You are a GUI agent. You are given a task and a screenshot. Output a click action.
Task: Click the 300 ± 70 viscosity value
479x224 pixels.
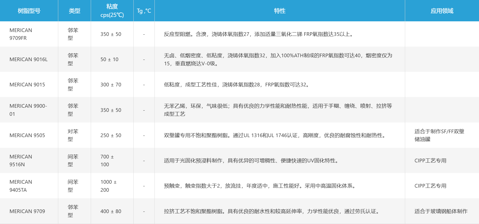coord(111,85)
